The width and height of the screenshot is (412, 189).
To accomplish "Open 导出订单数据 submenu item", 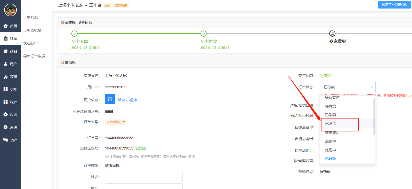I will coord(34,56).
